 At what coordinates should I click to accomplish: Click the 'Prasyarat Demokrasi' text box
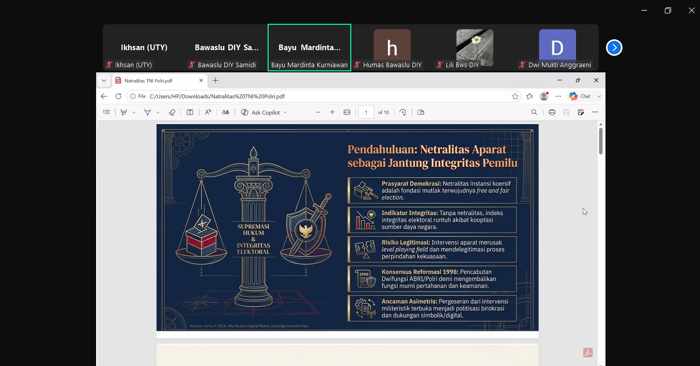pyautogui.click(x=432, y=191)
